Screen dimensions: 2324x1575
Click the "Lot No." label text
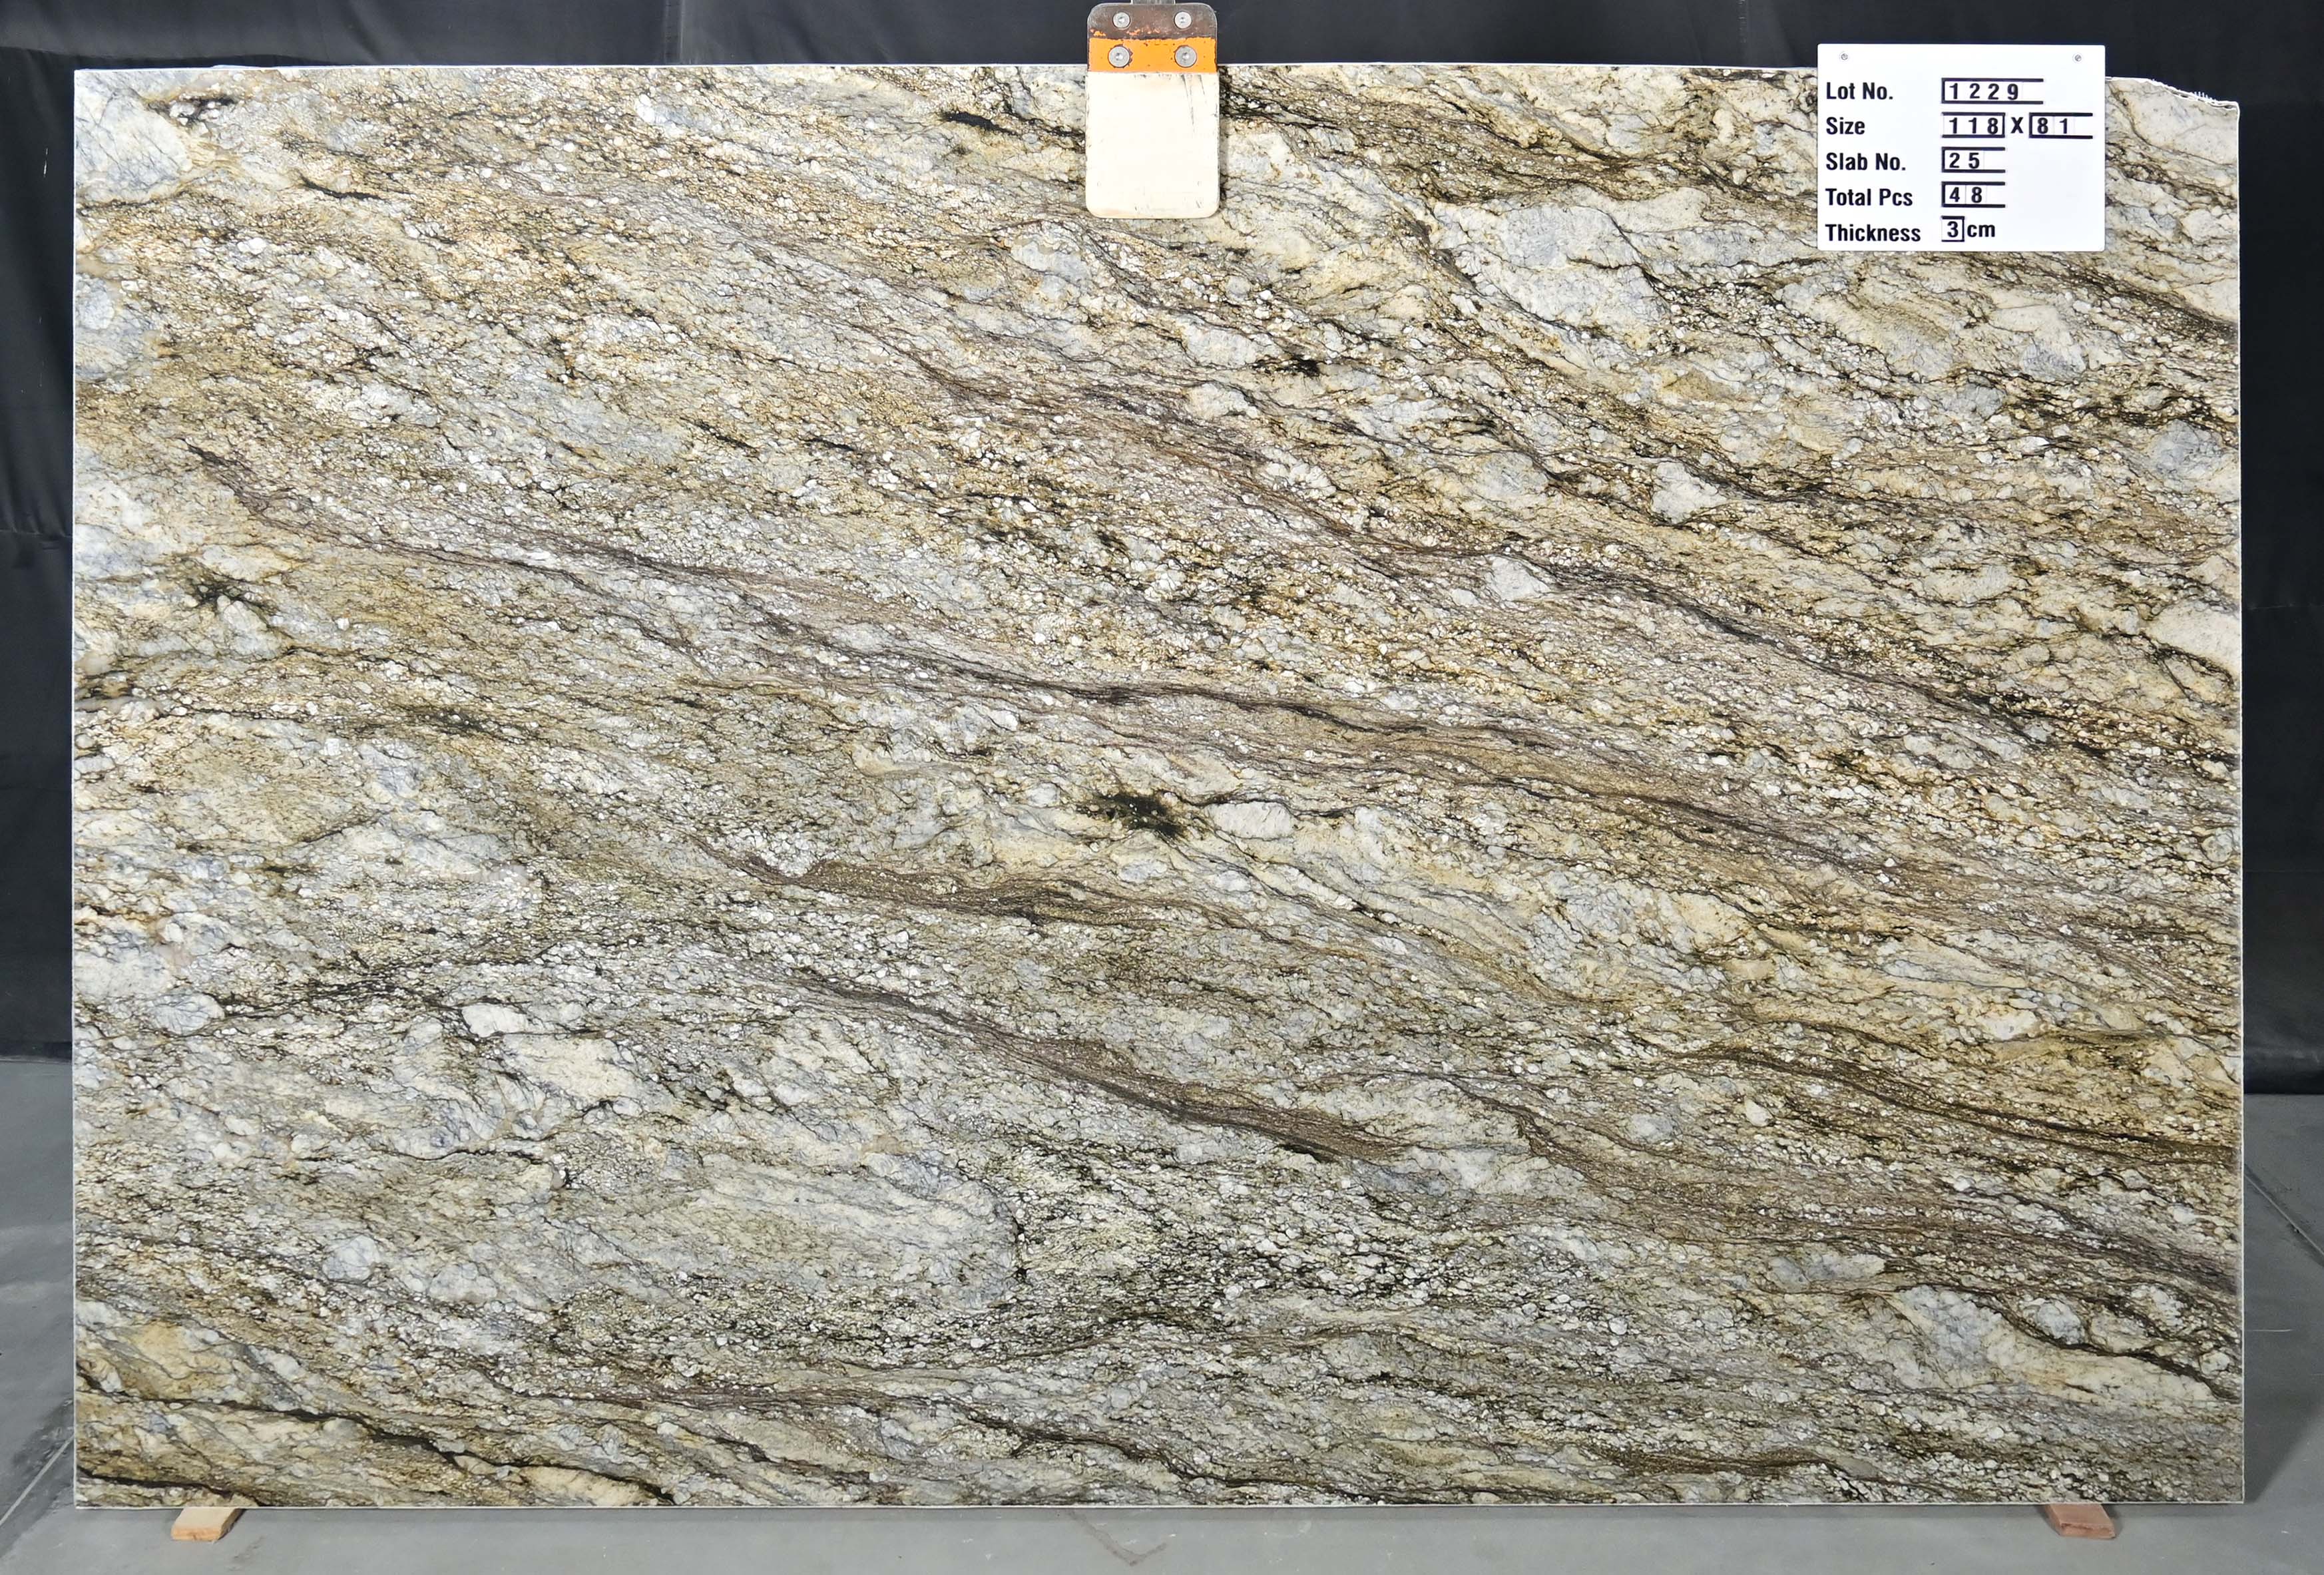tap(1859, 92)
